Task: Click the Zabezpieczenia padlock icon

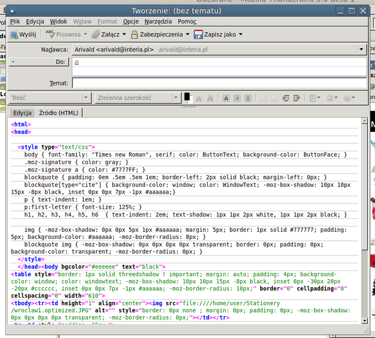Action: 134,35
